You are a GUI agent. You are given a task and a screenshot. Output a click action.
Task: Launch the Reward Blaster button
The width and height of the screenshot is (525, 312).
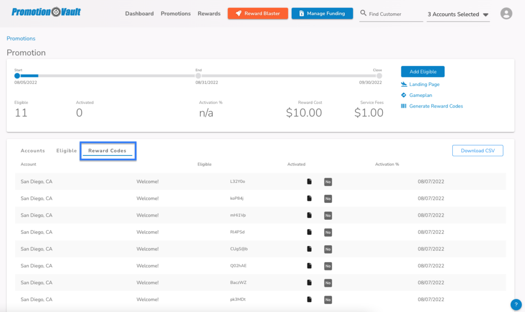[x=258, y=13]
